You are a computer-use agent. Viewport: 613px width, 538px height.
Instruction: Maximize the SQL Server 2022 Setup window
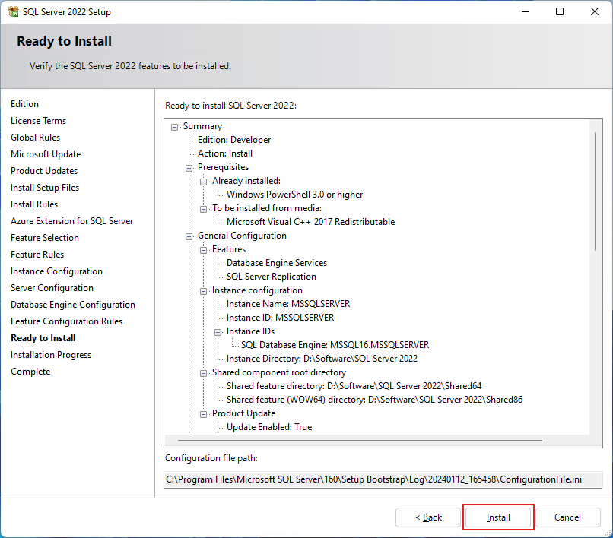coord(560,11)
